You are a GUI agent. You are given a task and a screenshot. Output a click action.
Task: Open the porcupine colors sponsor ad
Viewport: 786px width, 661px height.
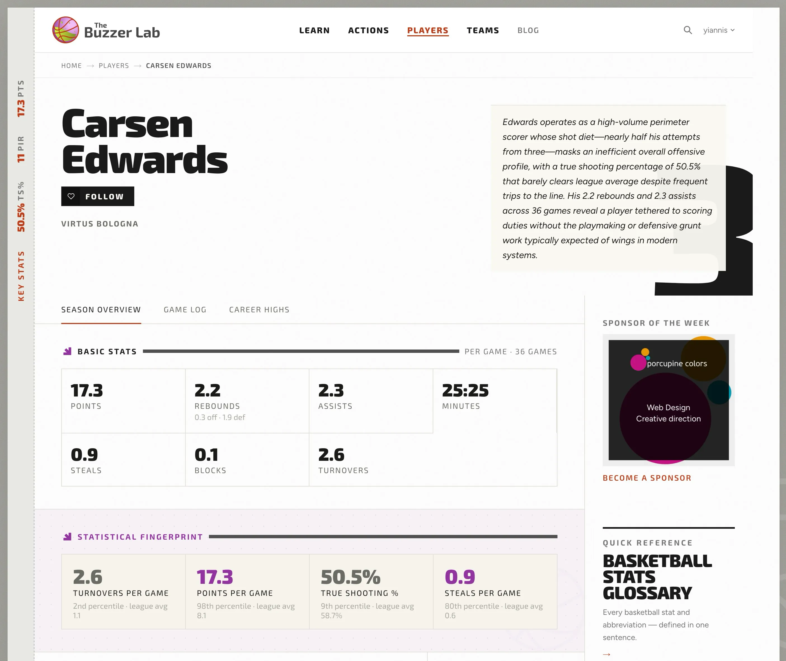click(668, 400)
